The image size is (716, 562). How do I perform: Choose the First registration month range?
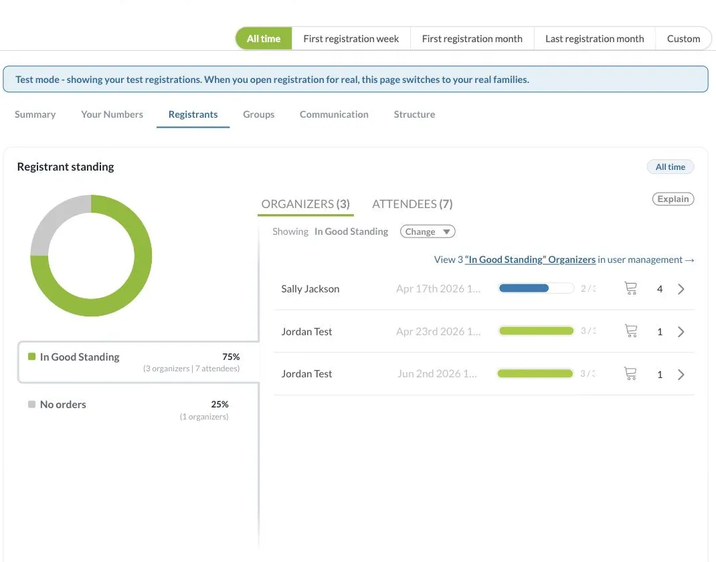pyautogui.click(x=472, y=39)
